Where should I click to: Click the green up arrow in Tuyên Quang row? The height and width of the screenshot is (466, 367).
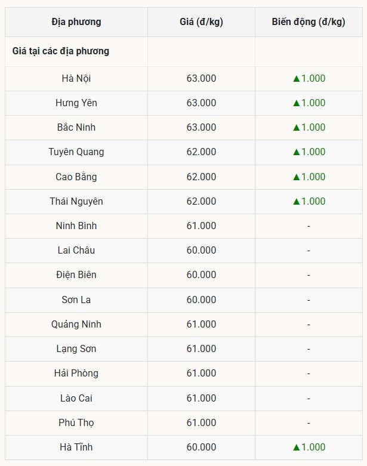point(295,152)
